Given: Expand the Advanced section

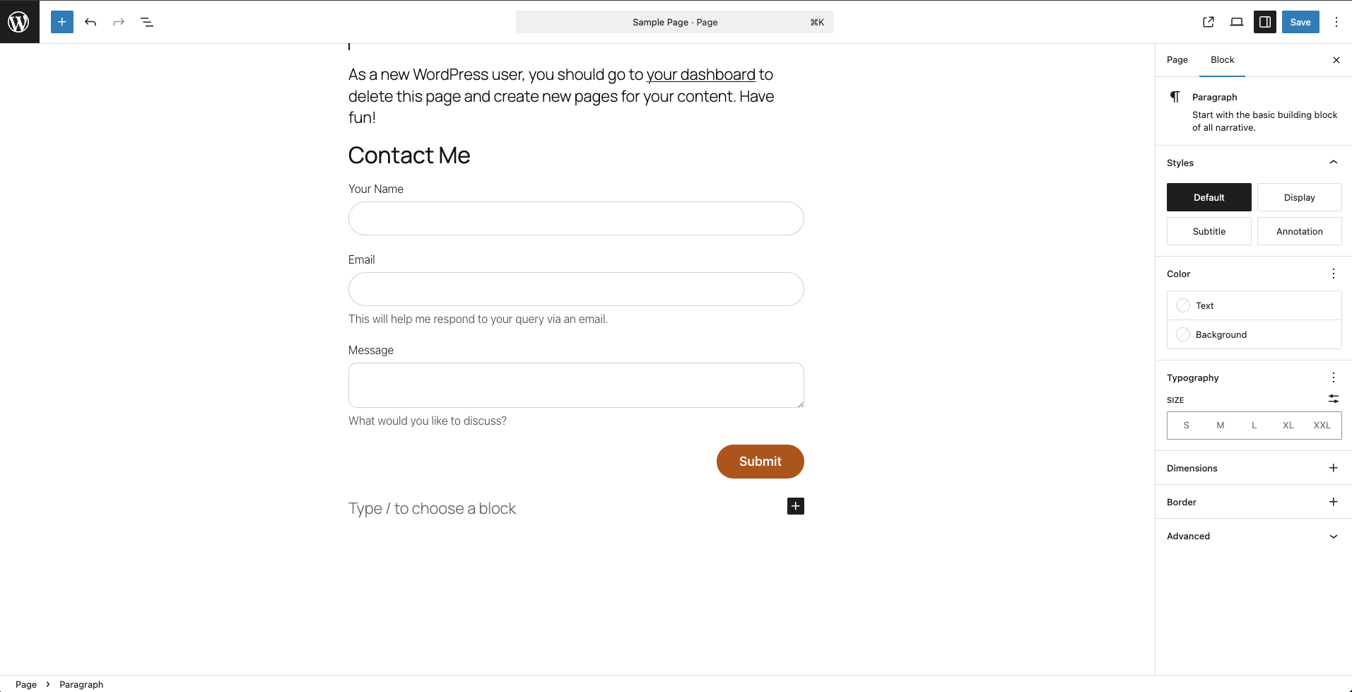Looking at the screenshot, I should click(1252, 536).
